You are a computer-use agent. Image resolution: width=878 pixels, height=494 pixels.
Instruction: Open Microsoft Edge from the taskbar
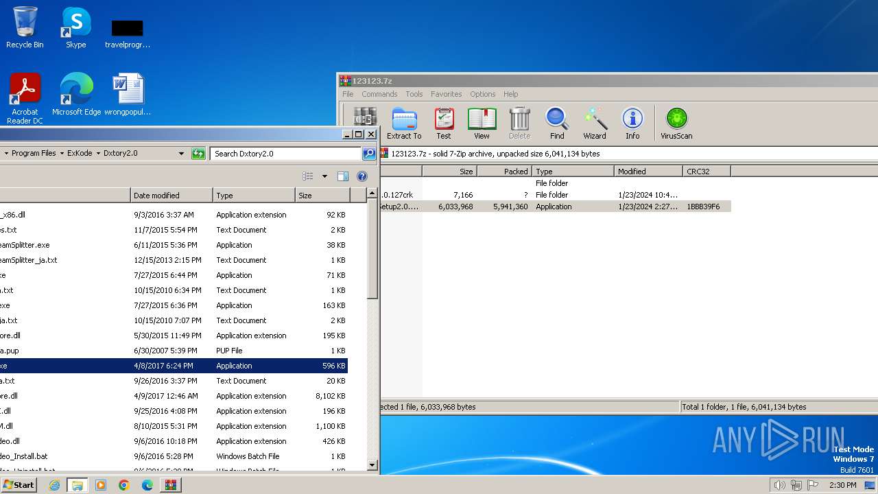coord(147,485)
